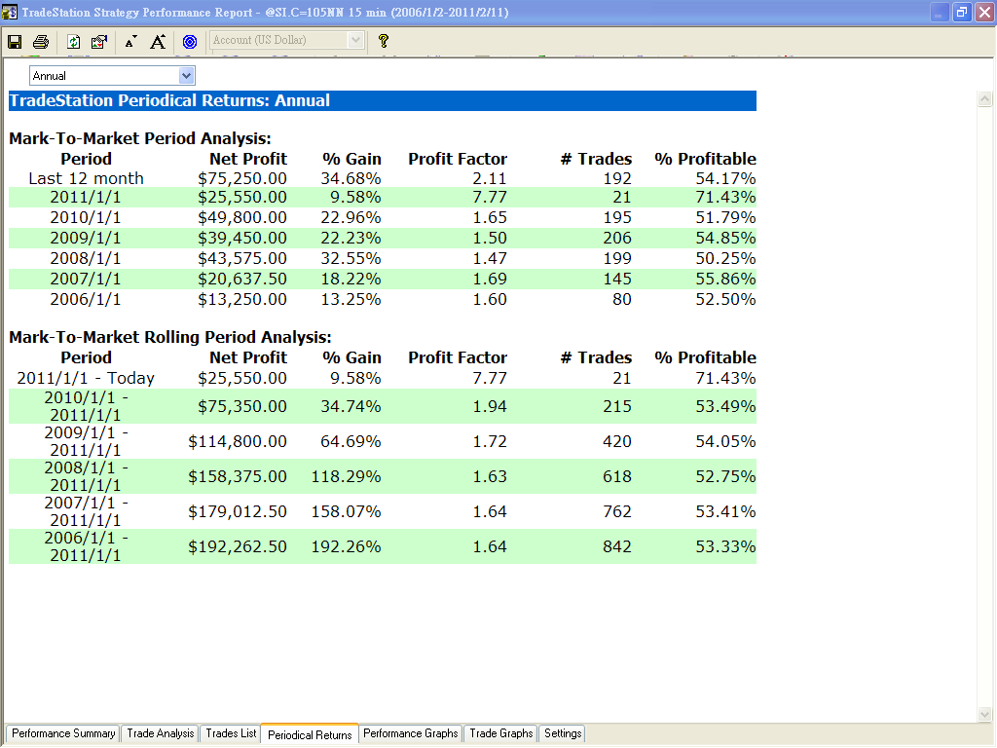Click the 2006/1/1 period cell
The height and width of the screenshot is (748, 997).
point(86,299)
